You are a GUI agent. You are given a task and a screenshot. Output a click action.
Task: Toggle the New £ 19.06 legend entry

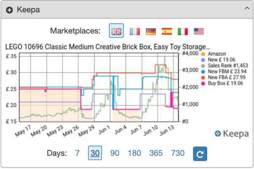coord(218,60)
